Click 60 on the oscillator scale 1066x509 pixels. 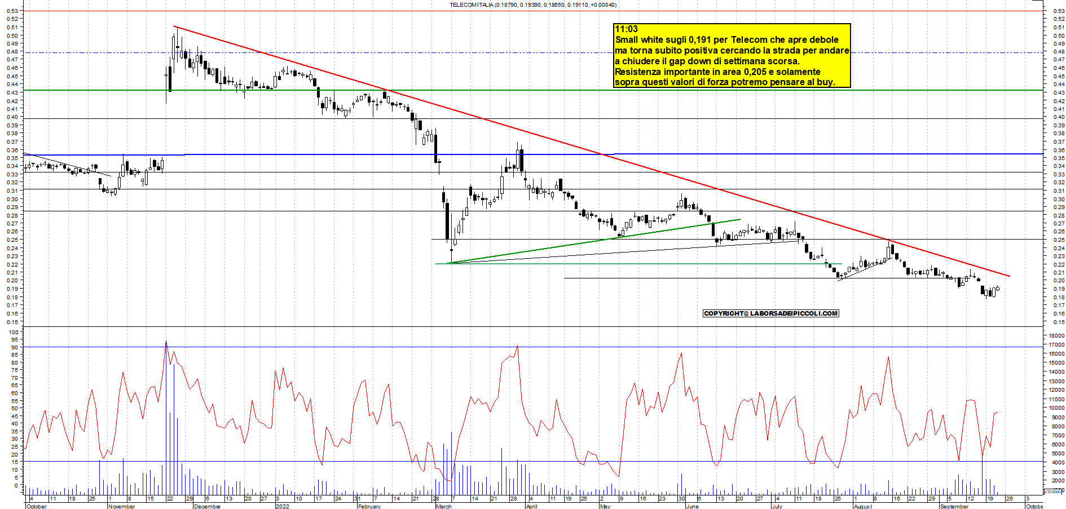[x=15, y=393]
